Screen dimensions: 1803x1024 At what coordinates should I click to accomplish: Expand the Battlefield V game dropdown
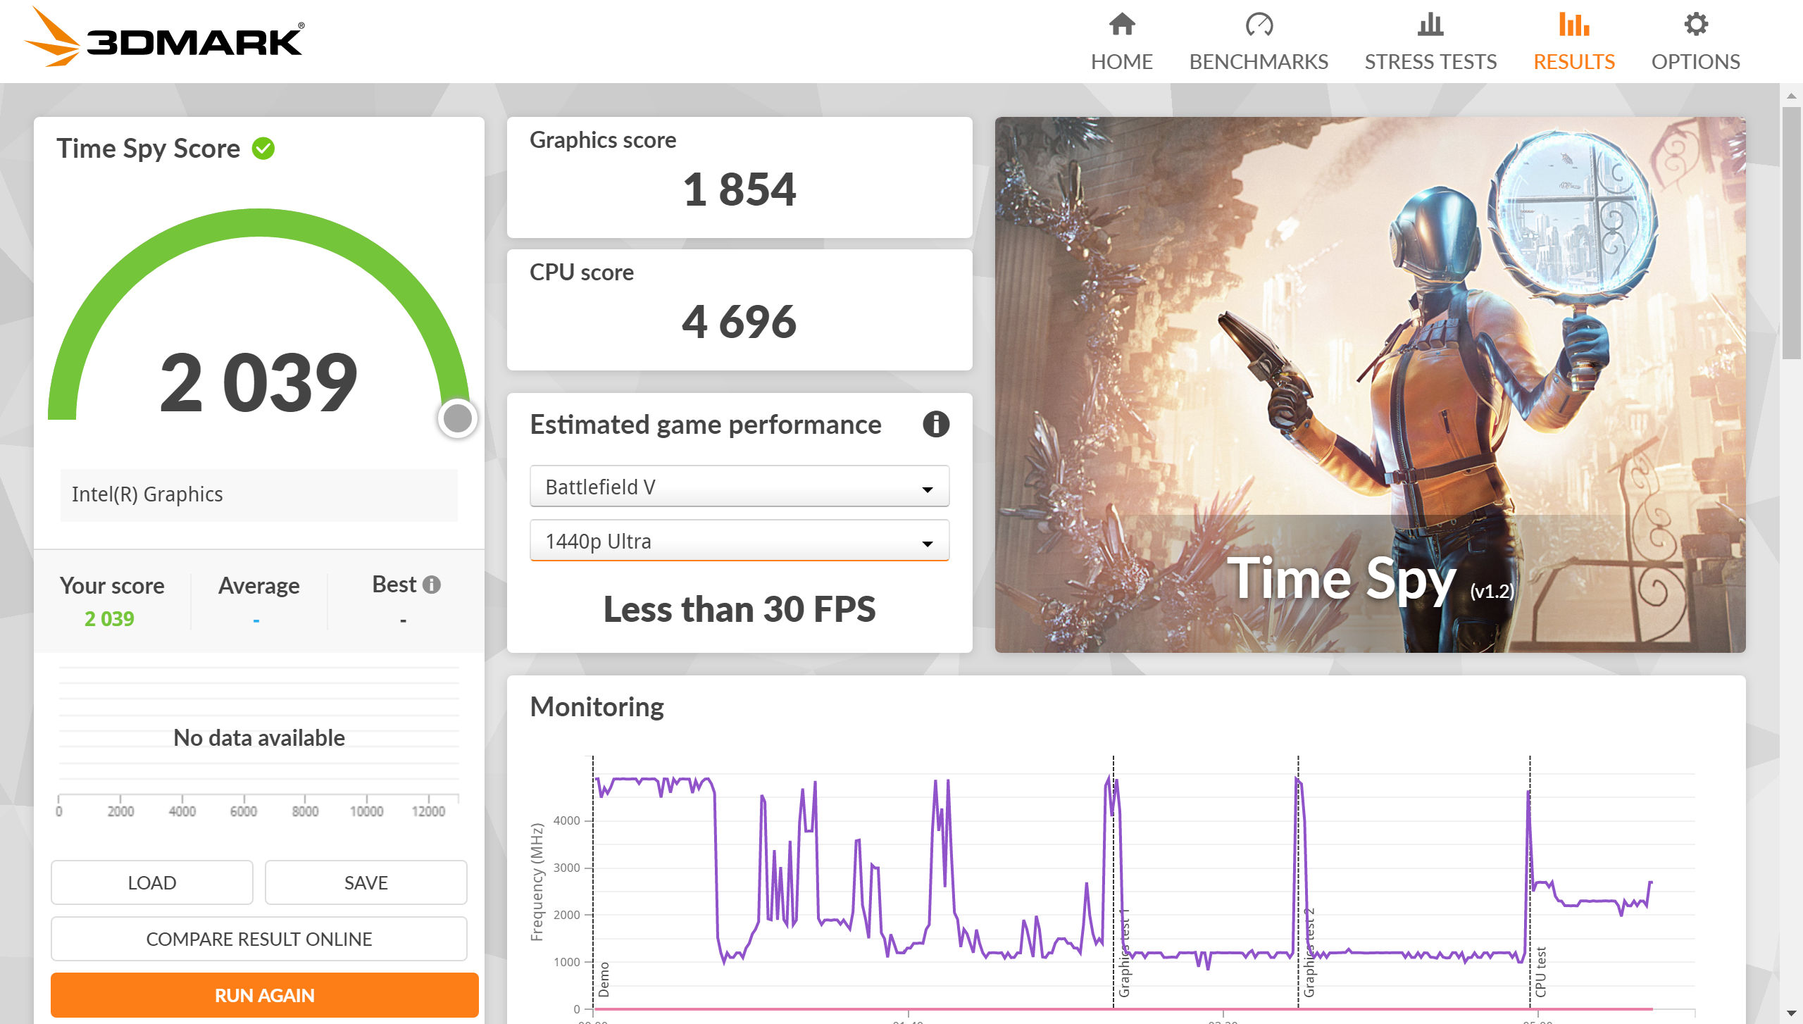point(740,487)
